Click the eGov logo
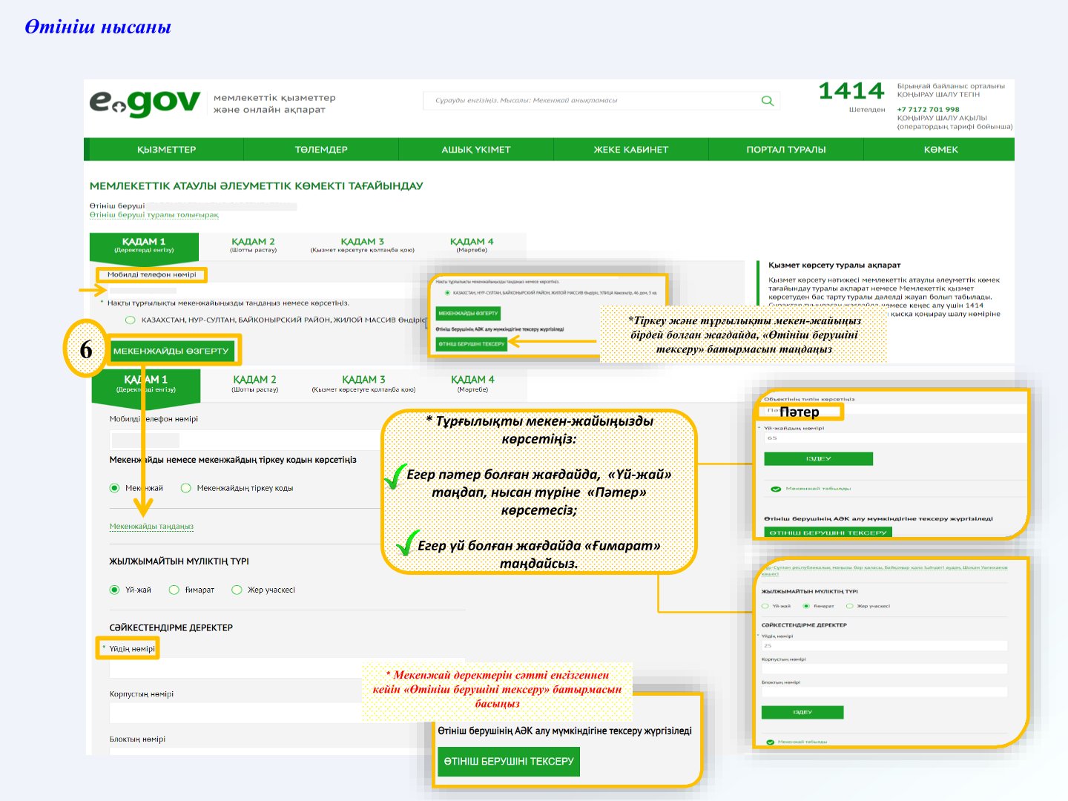The image size is (1068, 801). tap(145, 103)
